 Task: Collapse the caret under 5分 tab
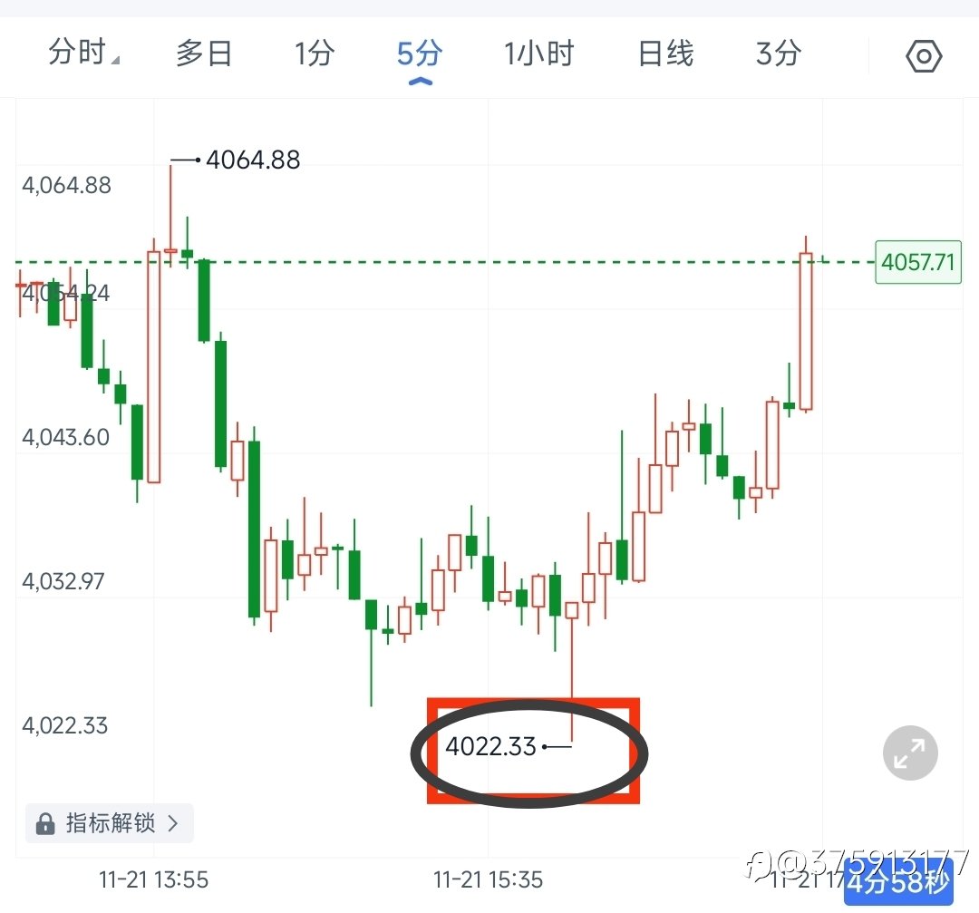421,82
